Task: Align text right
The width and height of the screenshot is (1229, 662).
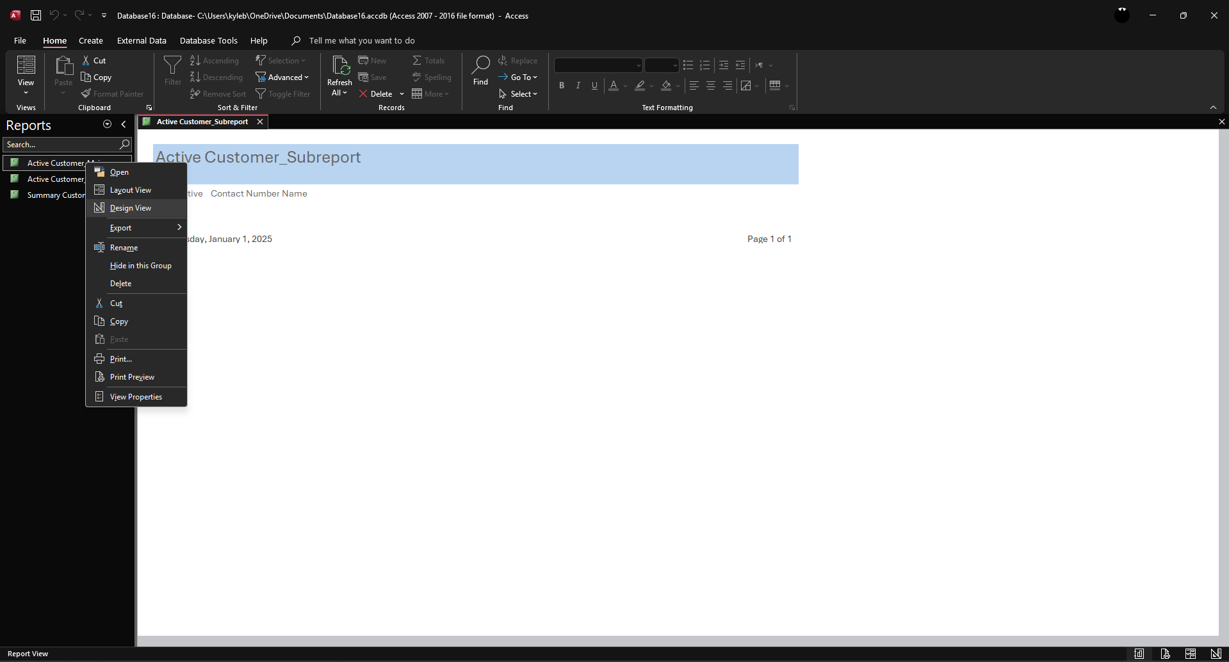Action: pos(727,86)
